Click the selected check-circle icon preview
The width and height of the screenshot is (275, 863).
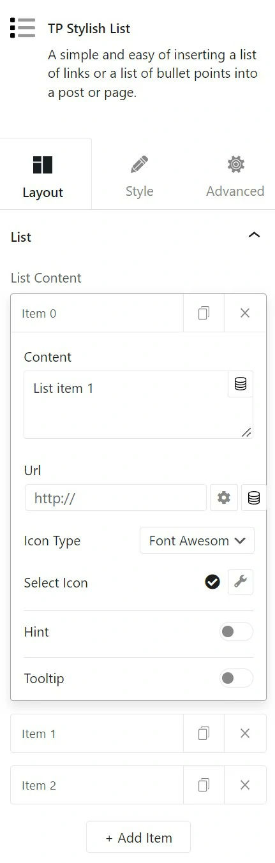click(212, 582)
